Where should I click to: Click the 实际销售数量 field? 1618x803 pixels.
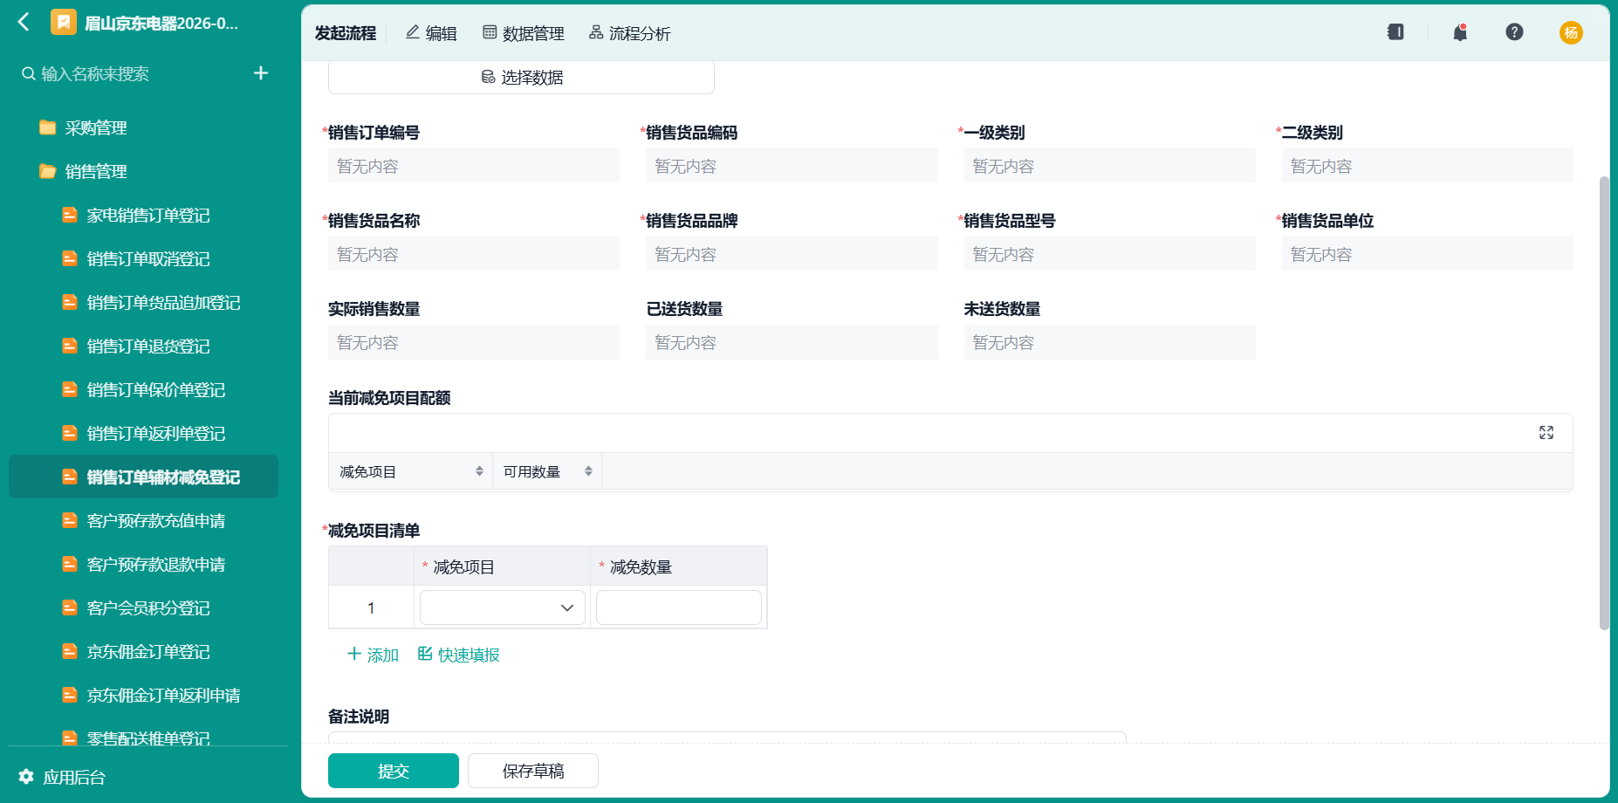coord(474,342)
